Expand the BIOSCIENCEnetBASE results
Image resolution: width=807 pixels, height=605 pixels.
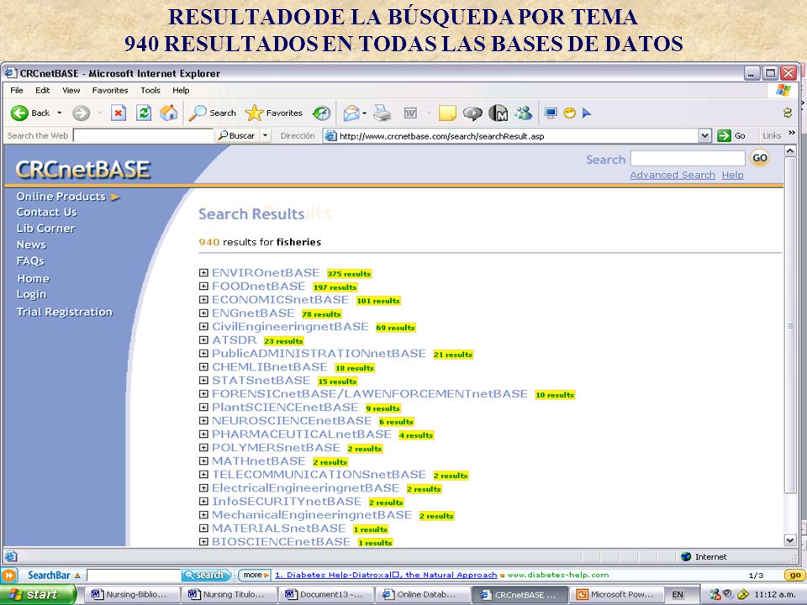[x=203, y=541]
